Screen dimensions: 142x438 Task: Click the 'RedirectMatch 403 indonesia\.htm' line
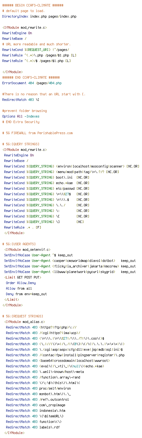(35, 411)
